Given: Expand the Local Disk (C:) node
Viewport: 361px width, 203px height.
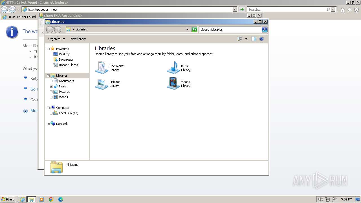Looking at the screenshot, I should click(51, 113).
